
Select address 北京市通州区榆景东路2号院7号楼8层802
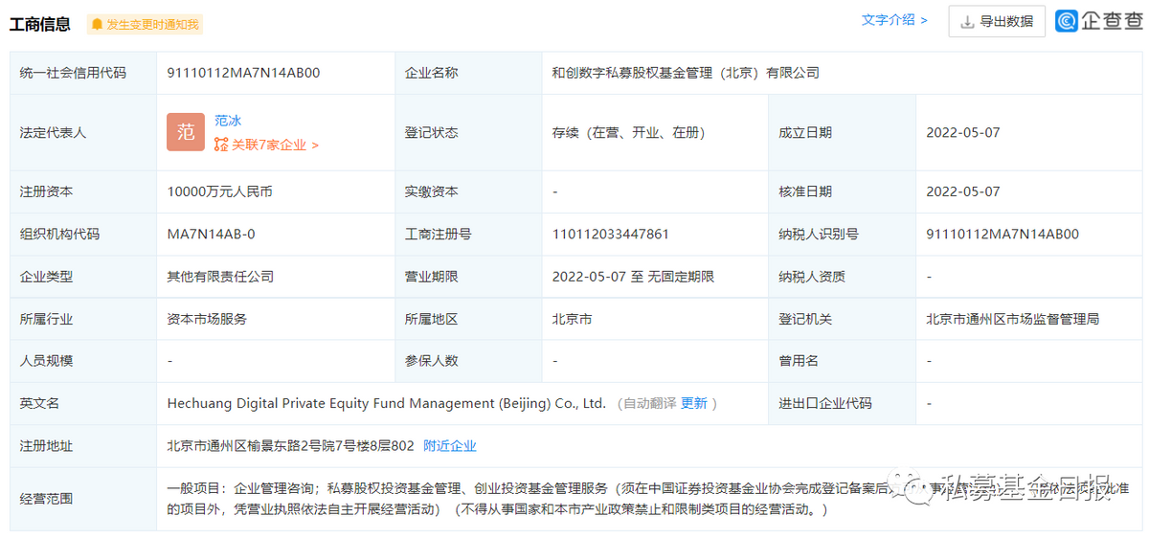point(290,446)
